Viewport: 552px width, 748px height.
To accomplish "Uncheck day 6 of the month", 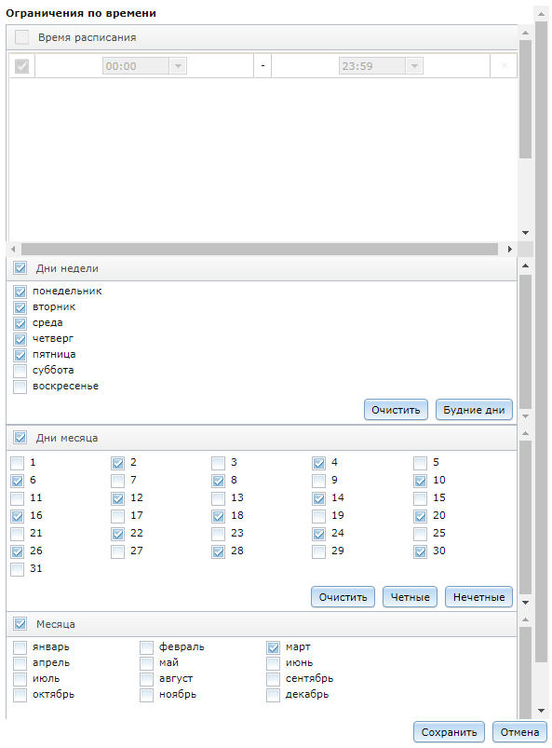I will [17, 481].
